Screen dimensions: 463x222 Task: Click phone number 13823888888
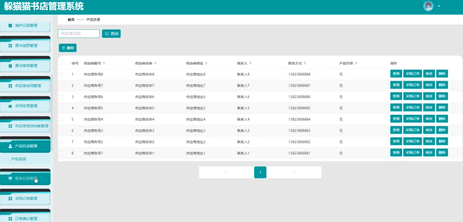[x=299, y=74]
